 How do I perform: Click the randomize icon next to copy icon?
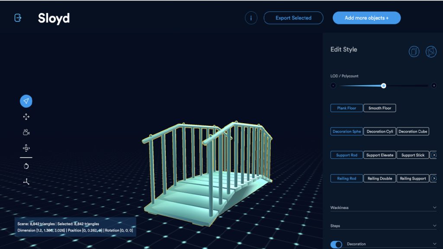(431, 51)
